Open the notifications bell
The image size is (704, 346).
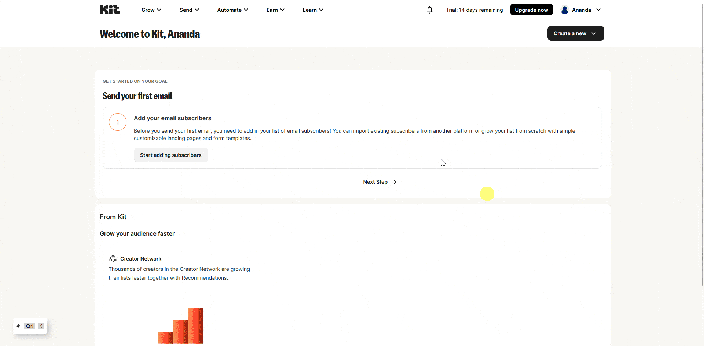pyautogui.click(x=429, y=10)
